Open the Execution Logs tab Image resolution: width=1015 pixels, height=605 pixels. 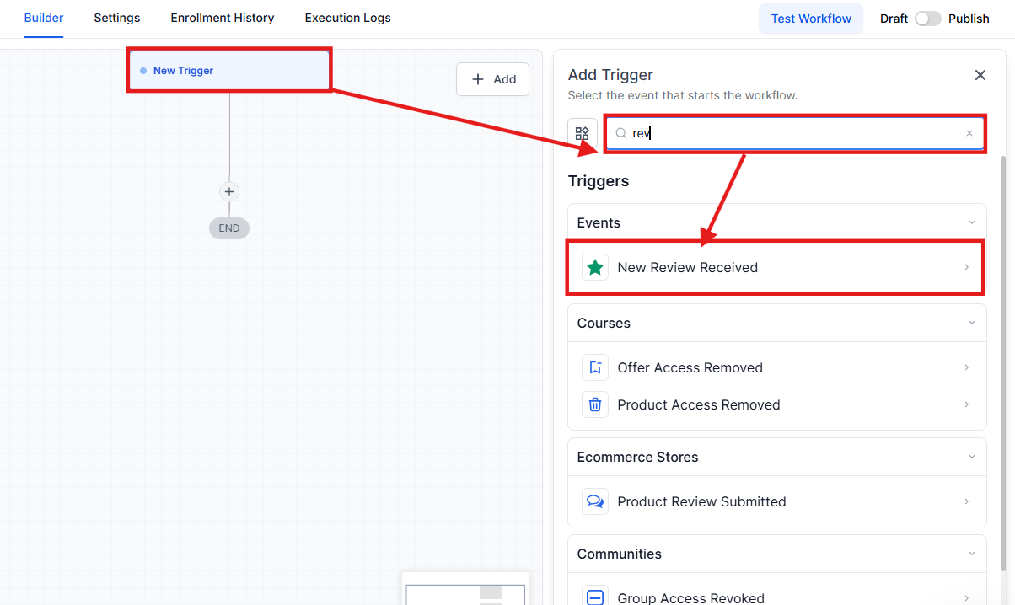(x=347, y=18)
